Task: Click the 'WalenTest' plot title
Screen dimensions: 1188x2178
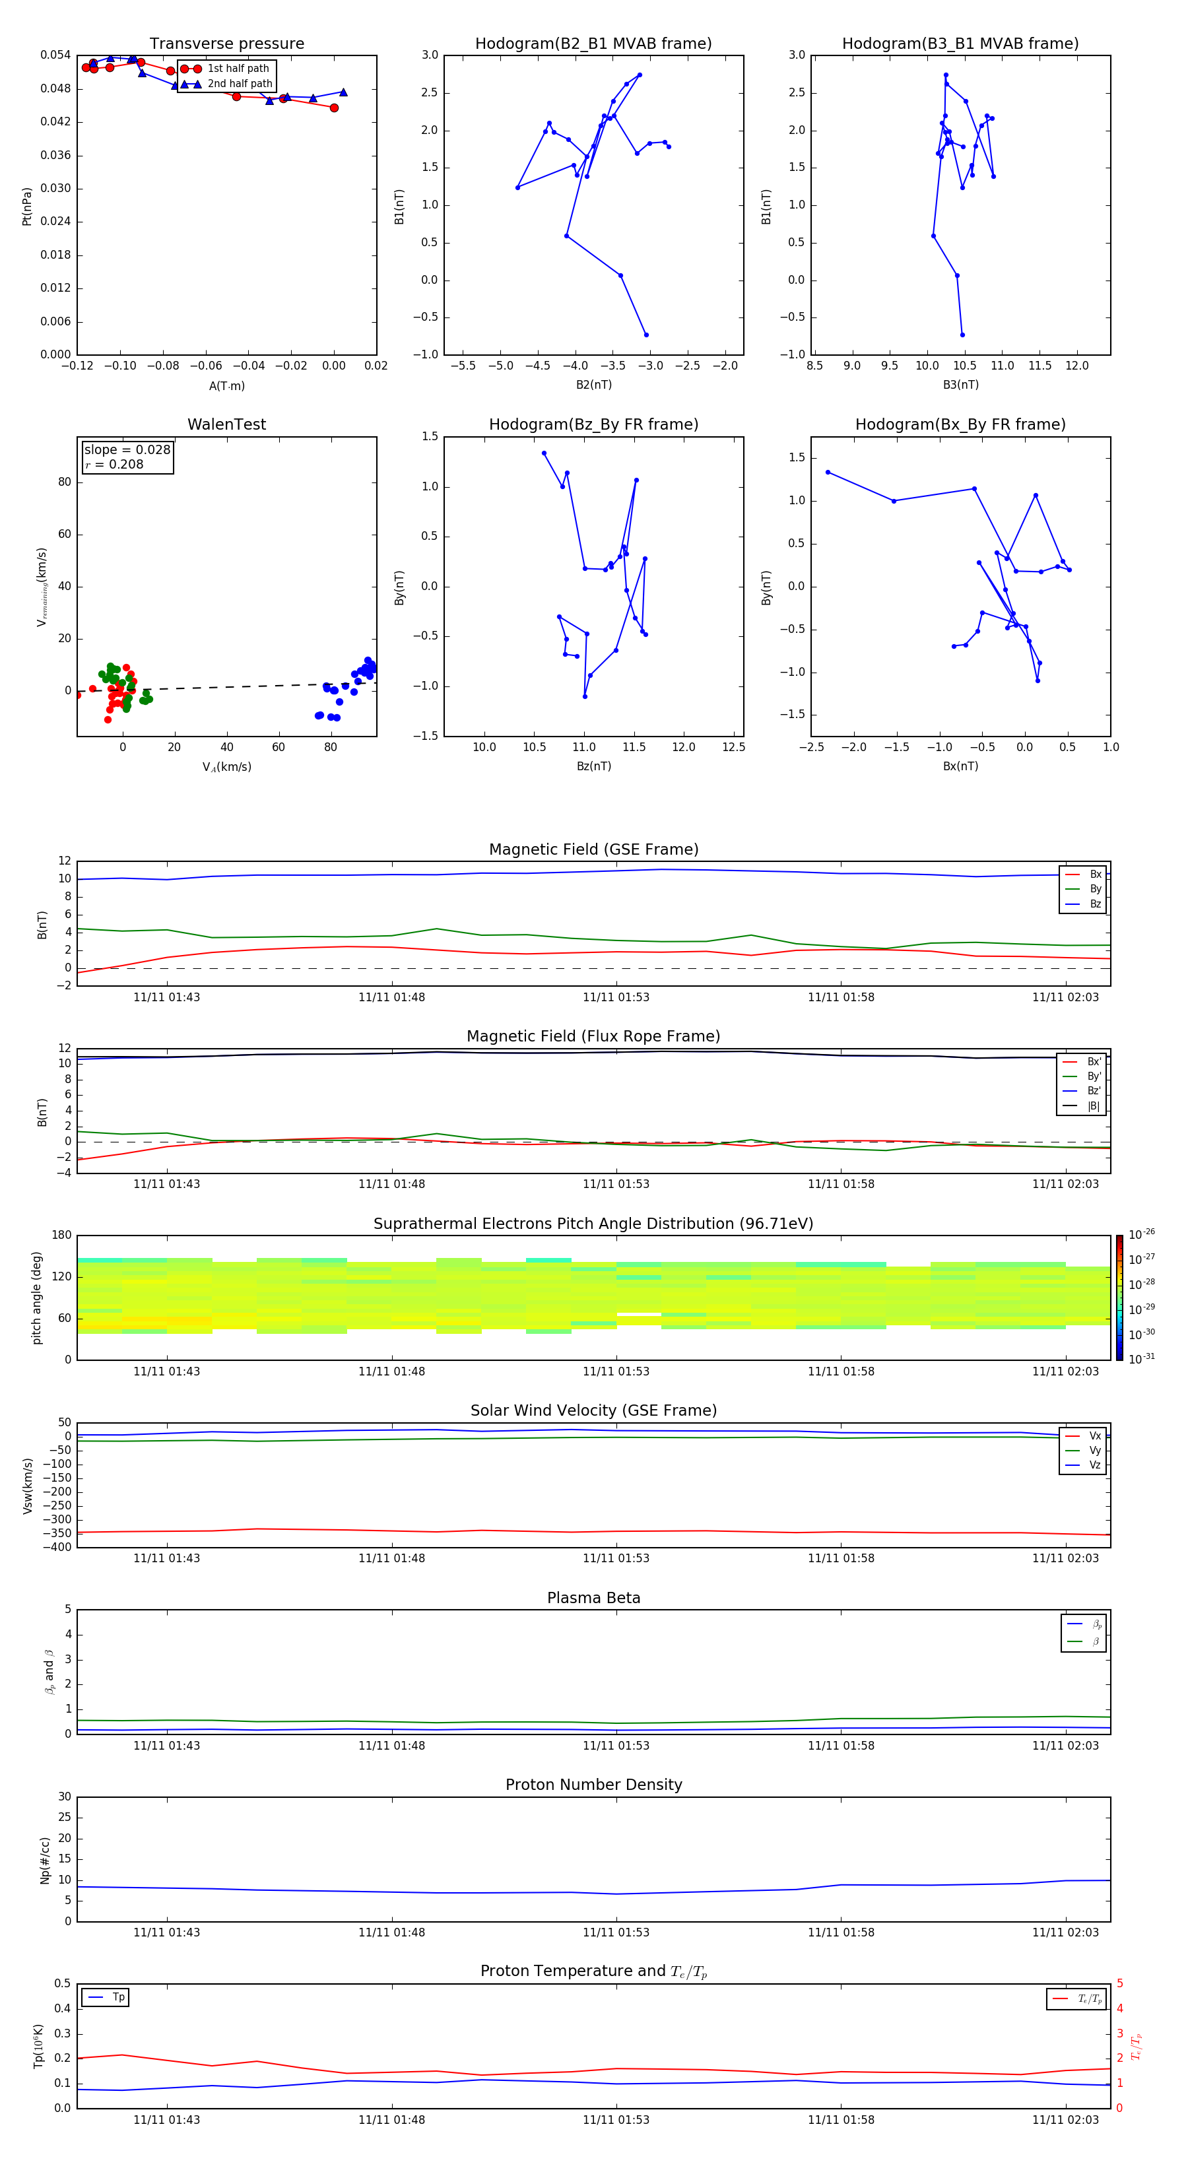Action: pos(226,424)
